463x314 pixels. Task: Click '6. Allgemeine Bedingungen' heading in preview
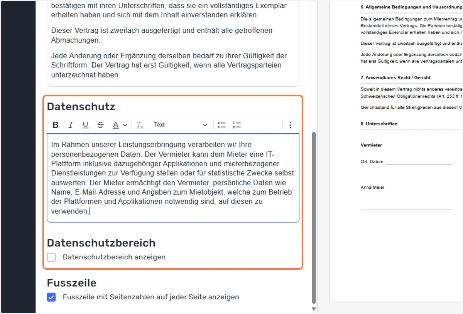(412, 7)
